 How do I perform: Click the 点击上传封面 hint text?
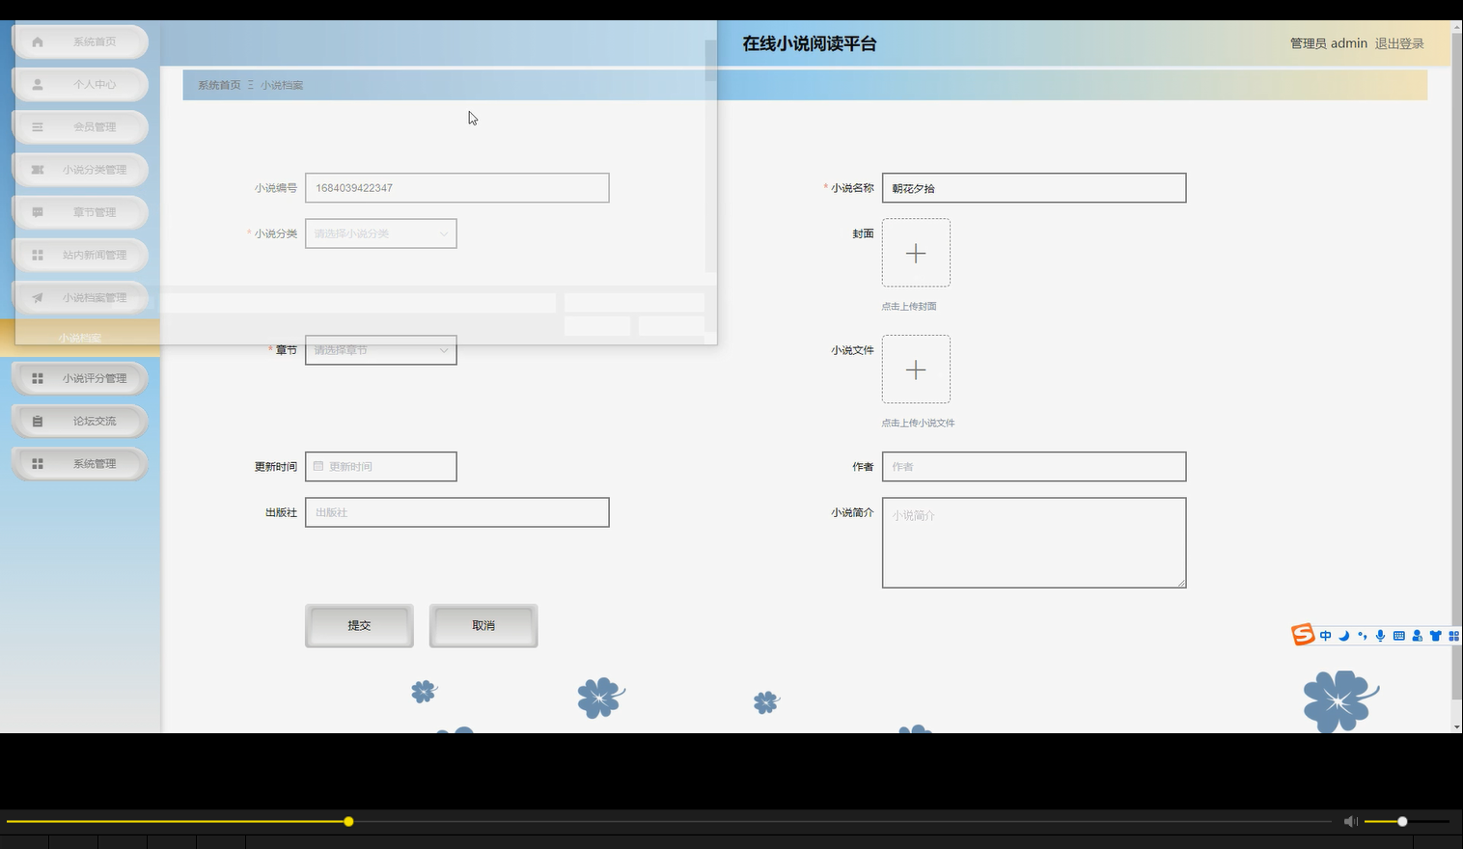pos(909,306)
